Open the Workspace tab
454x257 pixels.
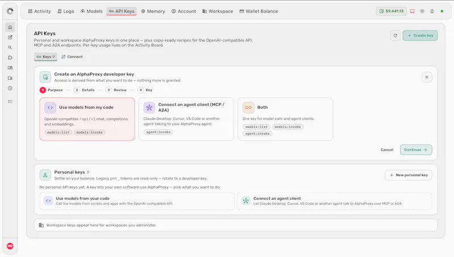(x=218, y=11)
